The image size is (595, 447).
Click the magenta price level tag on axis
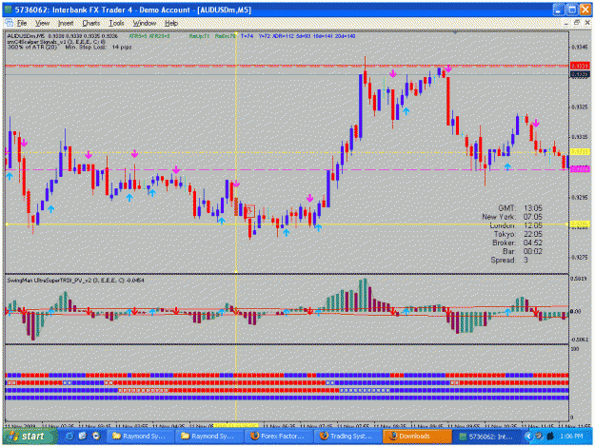pos(580,169)
